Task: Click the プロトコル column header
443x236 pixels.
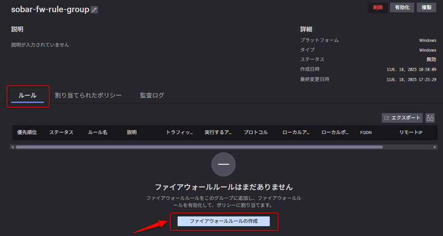Action: click(256, 133)
